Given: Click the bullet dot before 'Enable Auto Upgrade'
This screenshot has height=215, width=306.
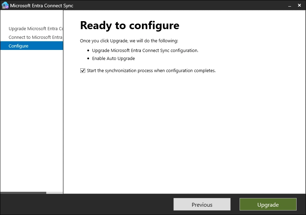Looking at the screenshot, I should (x=88, y=59).
